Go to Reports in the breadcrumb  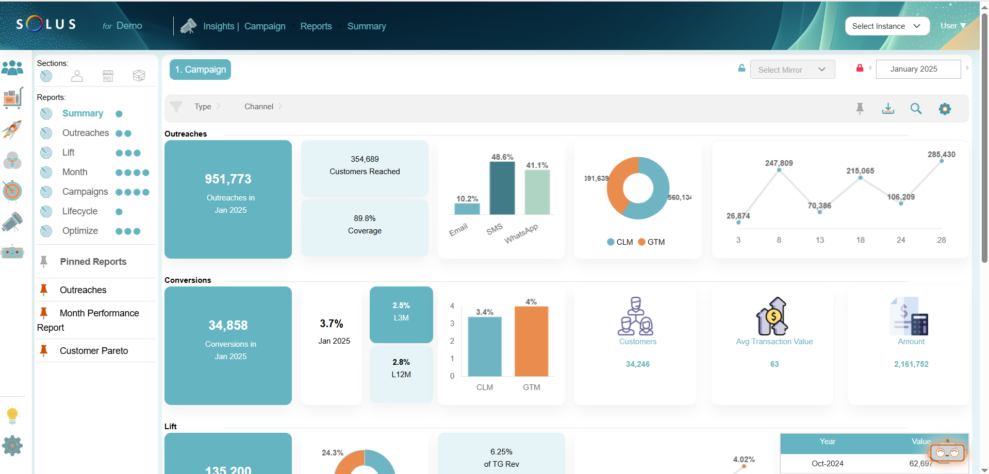pos(316,26)
